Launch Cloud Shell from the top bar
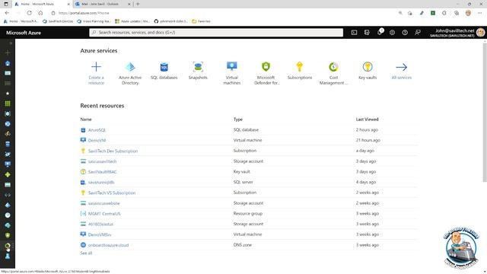487x274 pixels. pyautogui.click(x=354, y=32)
